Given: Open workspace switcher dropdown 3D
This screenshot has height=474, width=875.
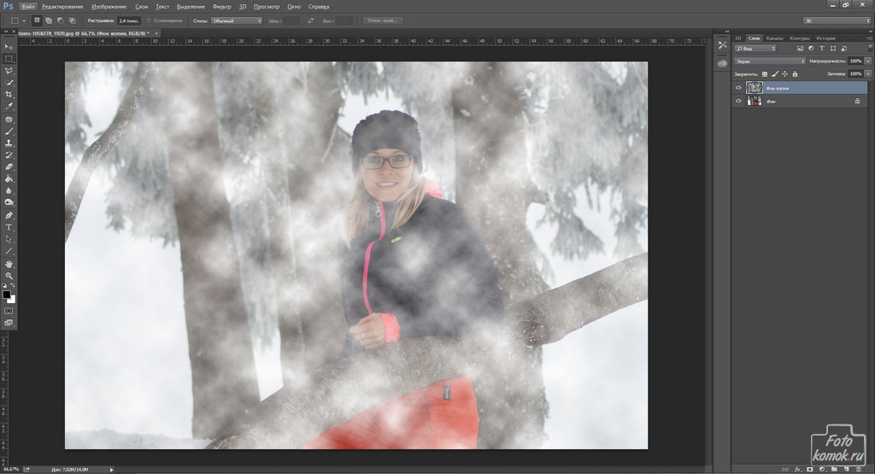Looking at the screenshot, I should (x=836, y=20).
